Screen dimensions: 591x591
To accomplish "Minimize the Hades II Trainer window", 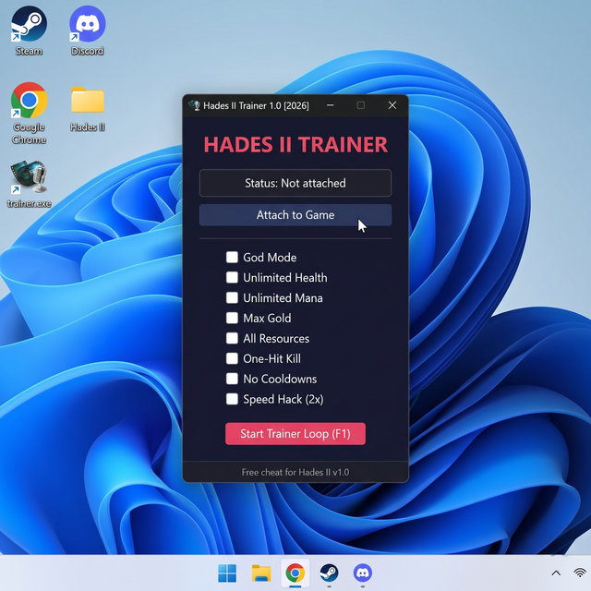I will (x=331, y=105).
